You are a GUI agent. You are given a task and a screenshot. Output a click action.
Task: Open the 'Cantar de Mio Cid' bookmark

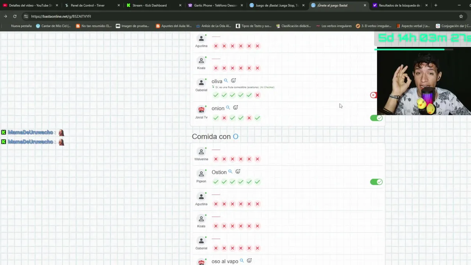tap(53, 26)
